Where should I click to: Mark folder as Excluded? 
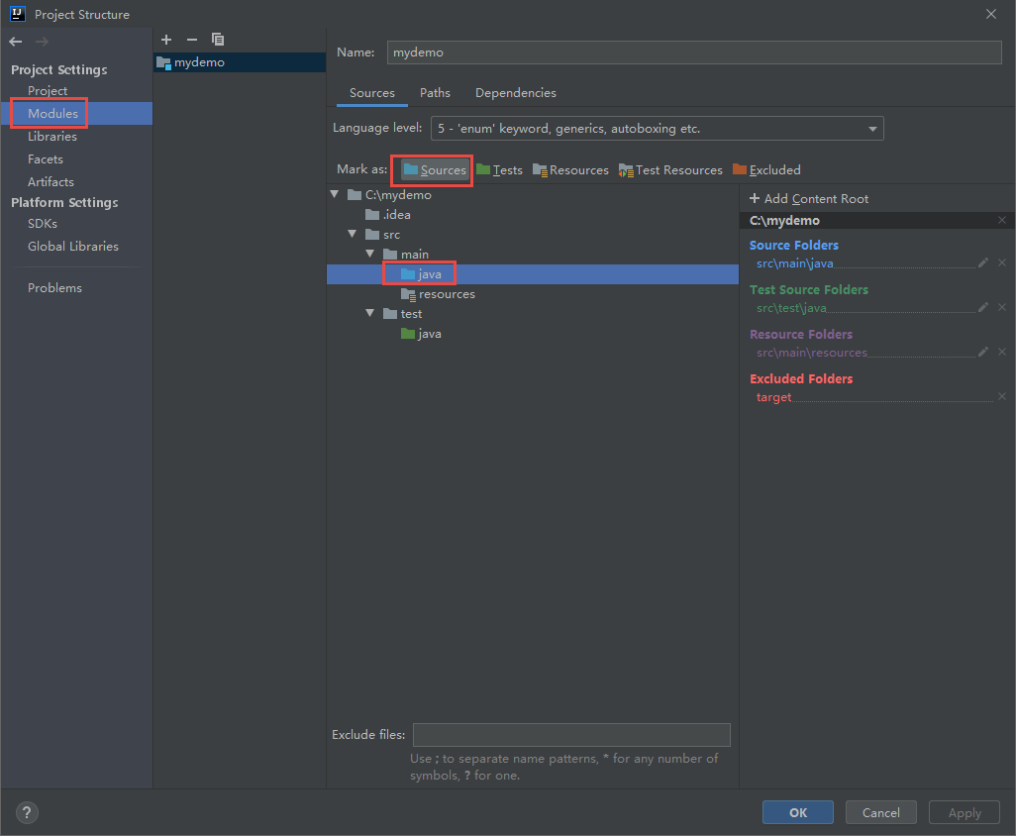pyautogui.click(x=766, y=170)
